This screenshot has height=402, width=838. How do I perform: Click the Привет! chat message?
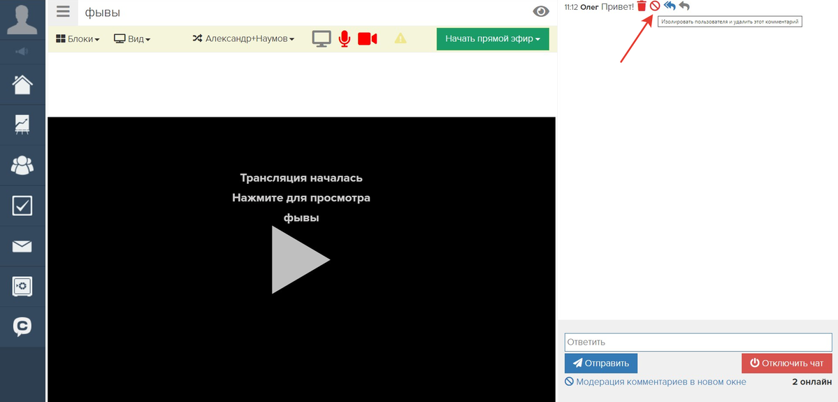[x=617, y=7]
